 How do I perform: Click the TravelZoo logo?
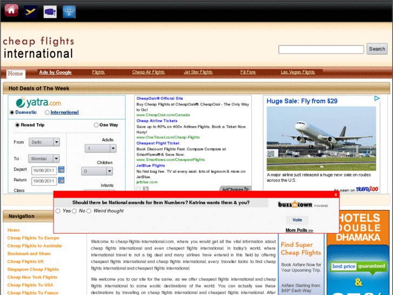[x=367, y=189]
